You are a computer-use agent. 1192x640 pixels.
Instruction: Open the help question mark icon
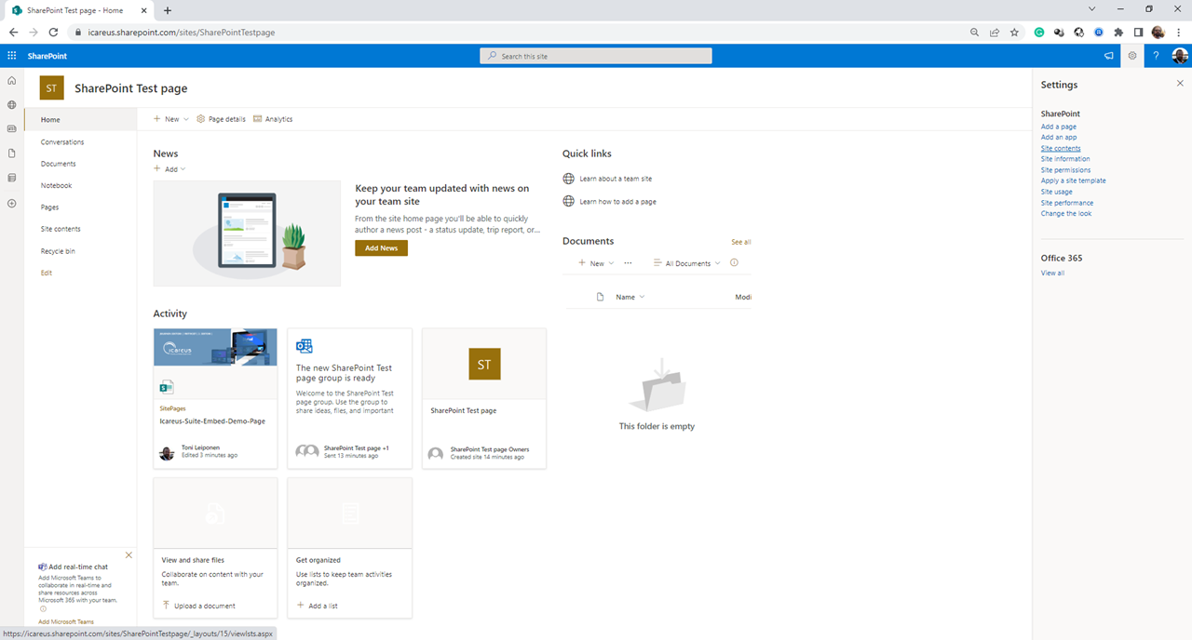[x=1156, y=56]
